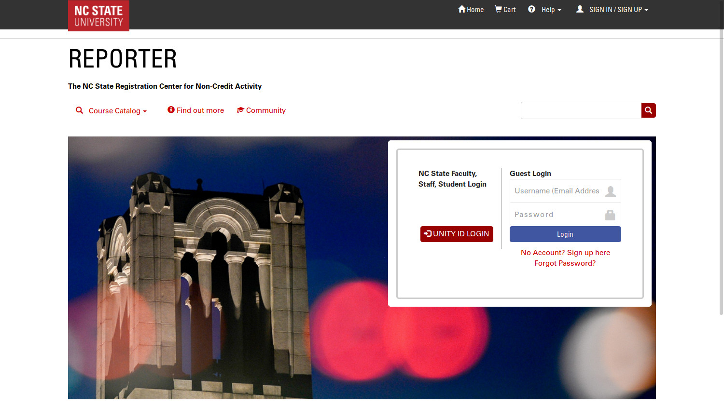
Task: Click the info icon beside Find out more
Action: (x=171, y=110)
